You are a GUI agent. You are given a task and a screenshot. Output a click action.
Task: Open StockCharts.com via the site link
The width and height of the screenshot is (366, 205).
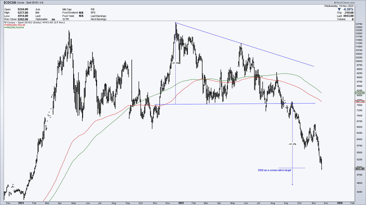click(346, 2)
